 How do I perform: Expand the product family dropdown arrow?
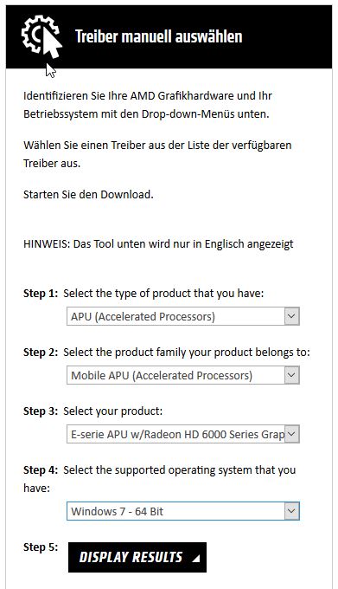(x=291, y=375)
